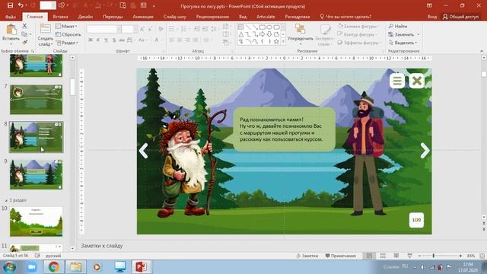
Task: Switch to Slide Sorter view icon
Action: coord(383,256)
